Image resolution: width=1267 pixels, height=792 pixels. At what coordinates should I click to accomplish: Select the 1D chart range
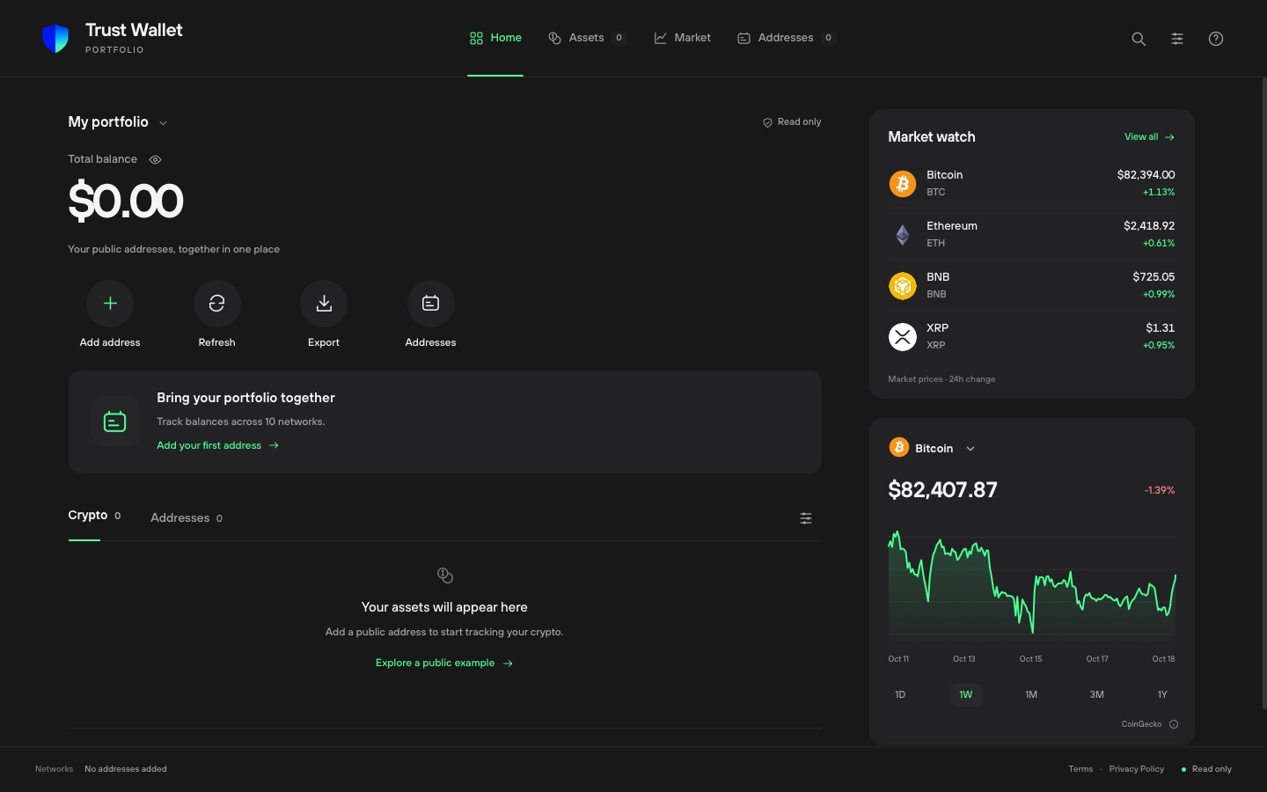900,694
